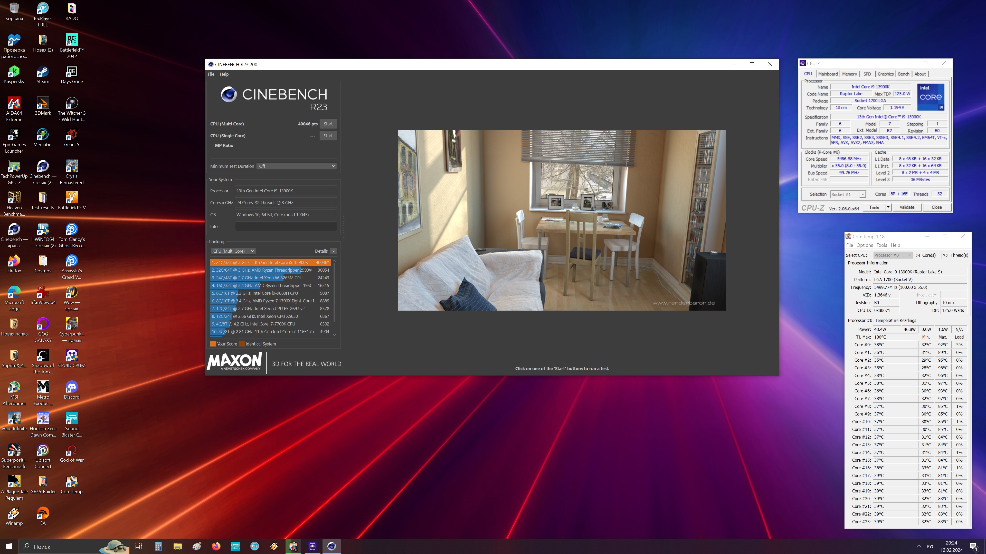Expand CPU (Multi Core) ranking dropdown

(x=233, y=251)
